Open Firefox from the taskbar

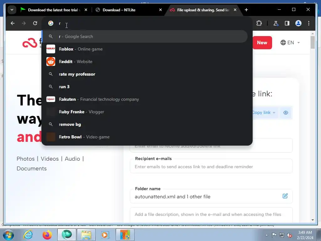47,235
